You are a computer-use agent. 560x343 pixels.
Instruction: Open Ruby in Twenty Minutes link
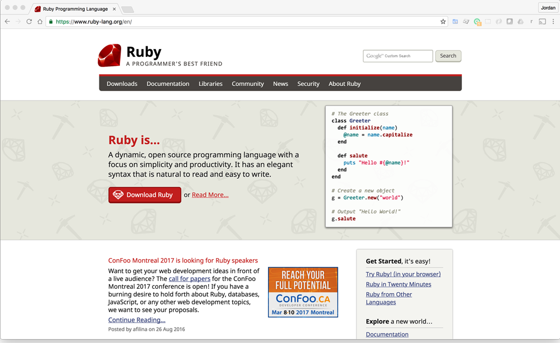[x=399, y=284]
